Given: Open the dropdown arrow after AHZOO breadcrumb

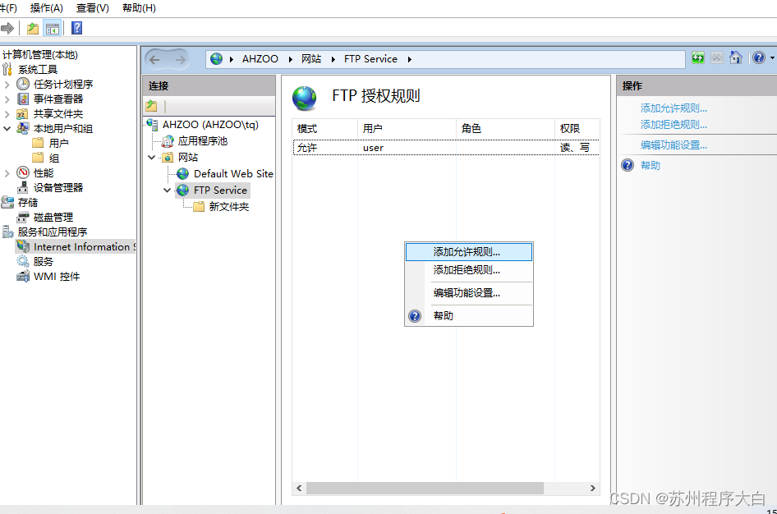Looking at the screenshot, I should [x=291, y=59].
